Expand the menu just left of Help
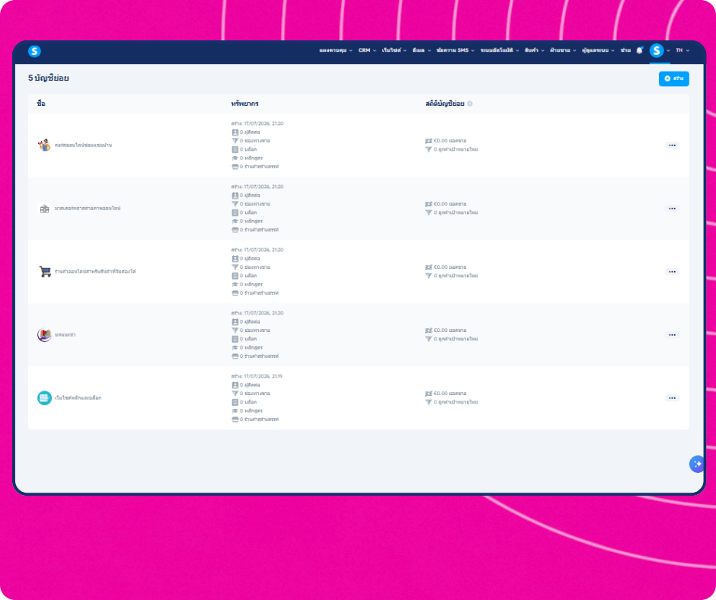The height and width of the screenshot is (600, 716). tap(598, 50)
